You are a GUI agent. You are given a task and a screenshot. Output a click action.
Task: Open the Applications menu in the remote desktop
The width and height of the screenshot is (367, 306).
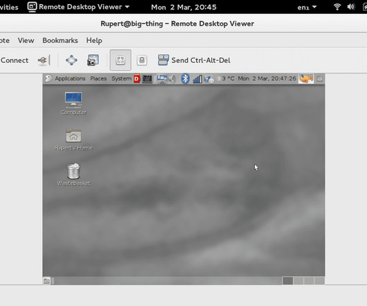click(x=70, y=79)
